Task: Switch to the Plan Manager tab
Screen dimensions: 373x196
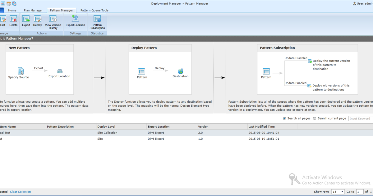Action: tap(33, 10)
